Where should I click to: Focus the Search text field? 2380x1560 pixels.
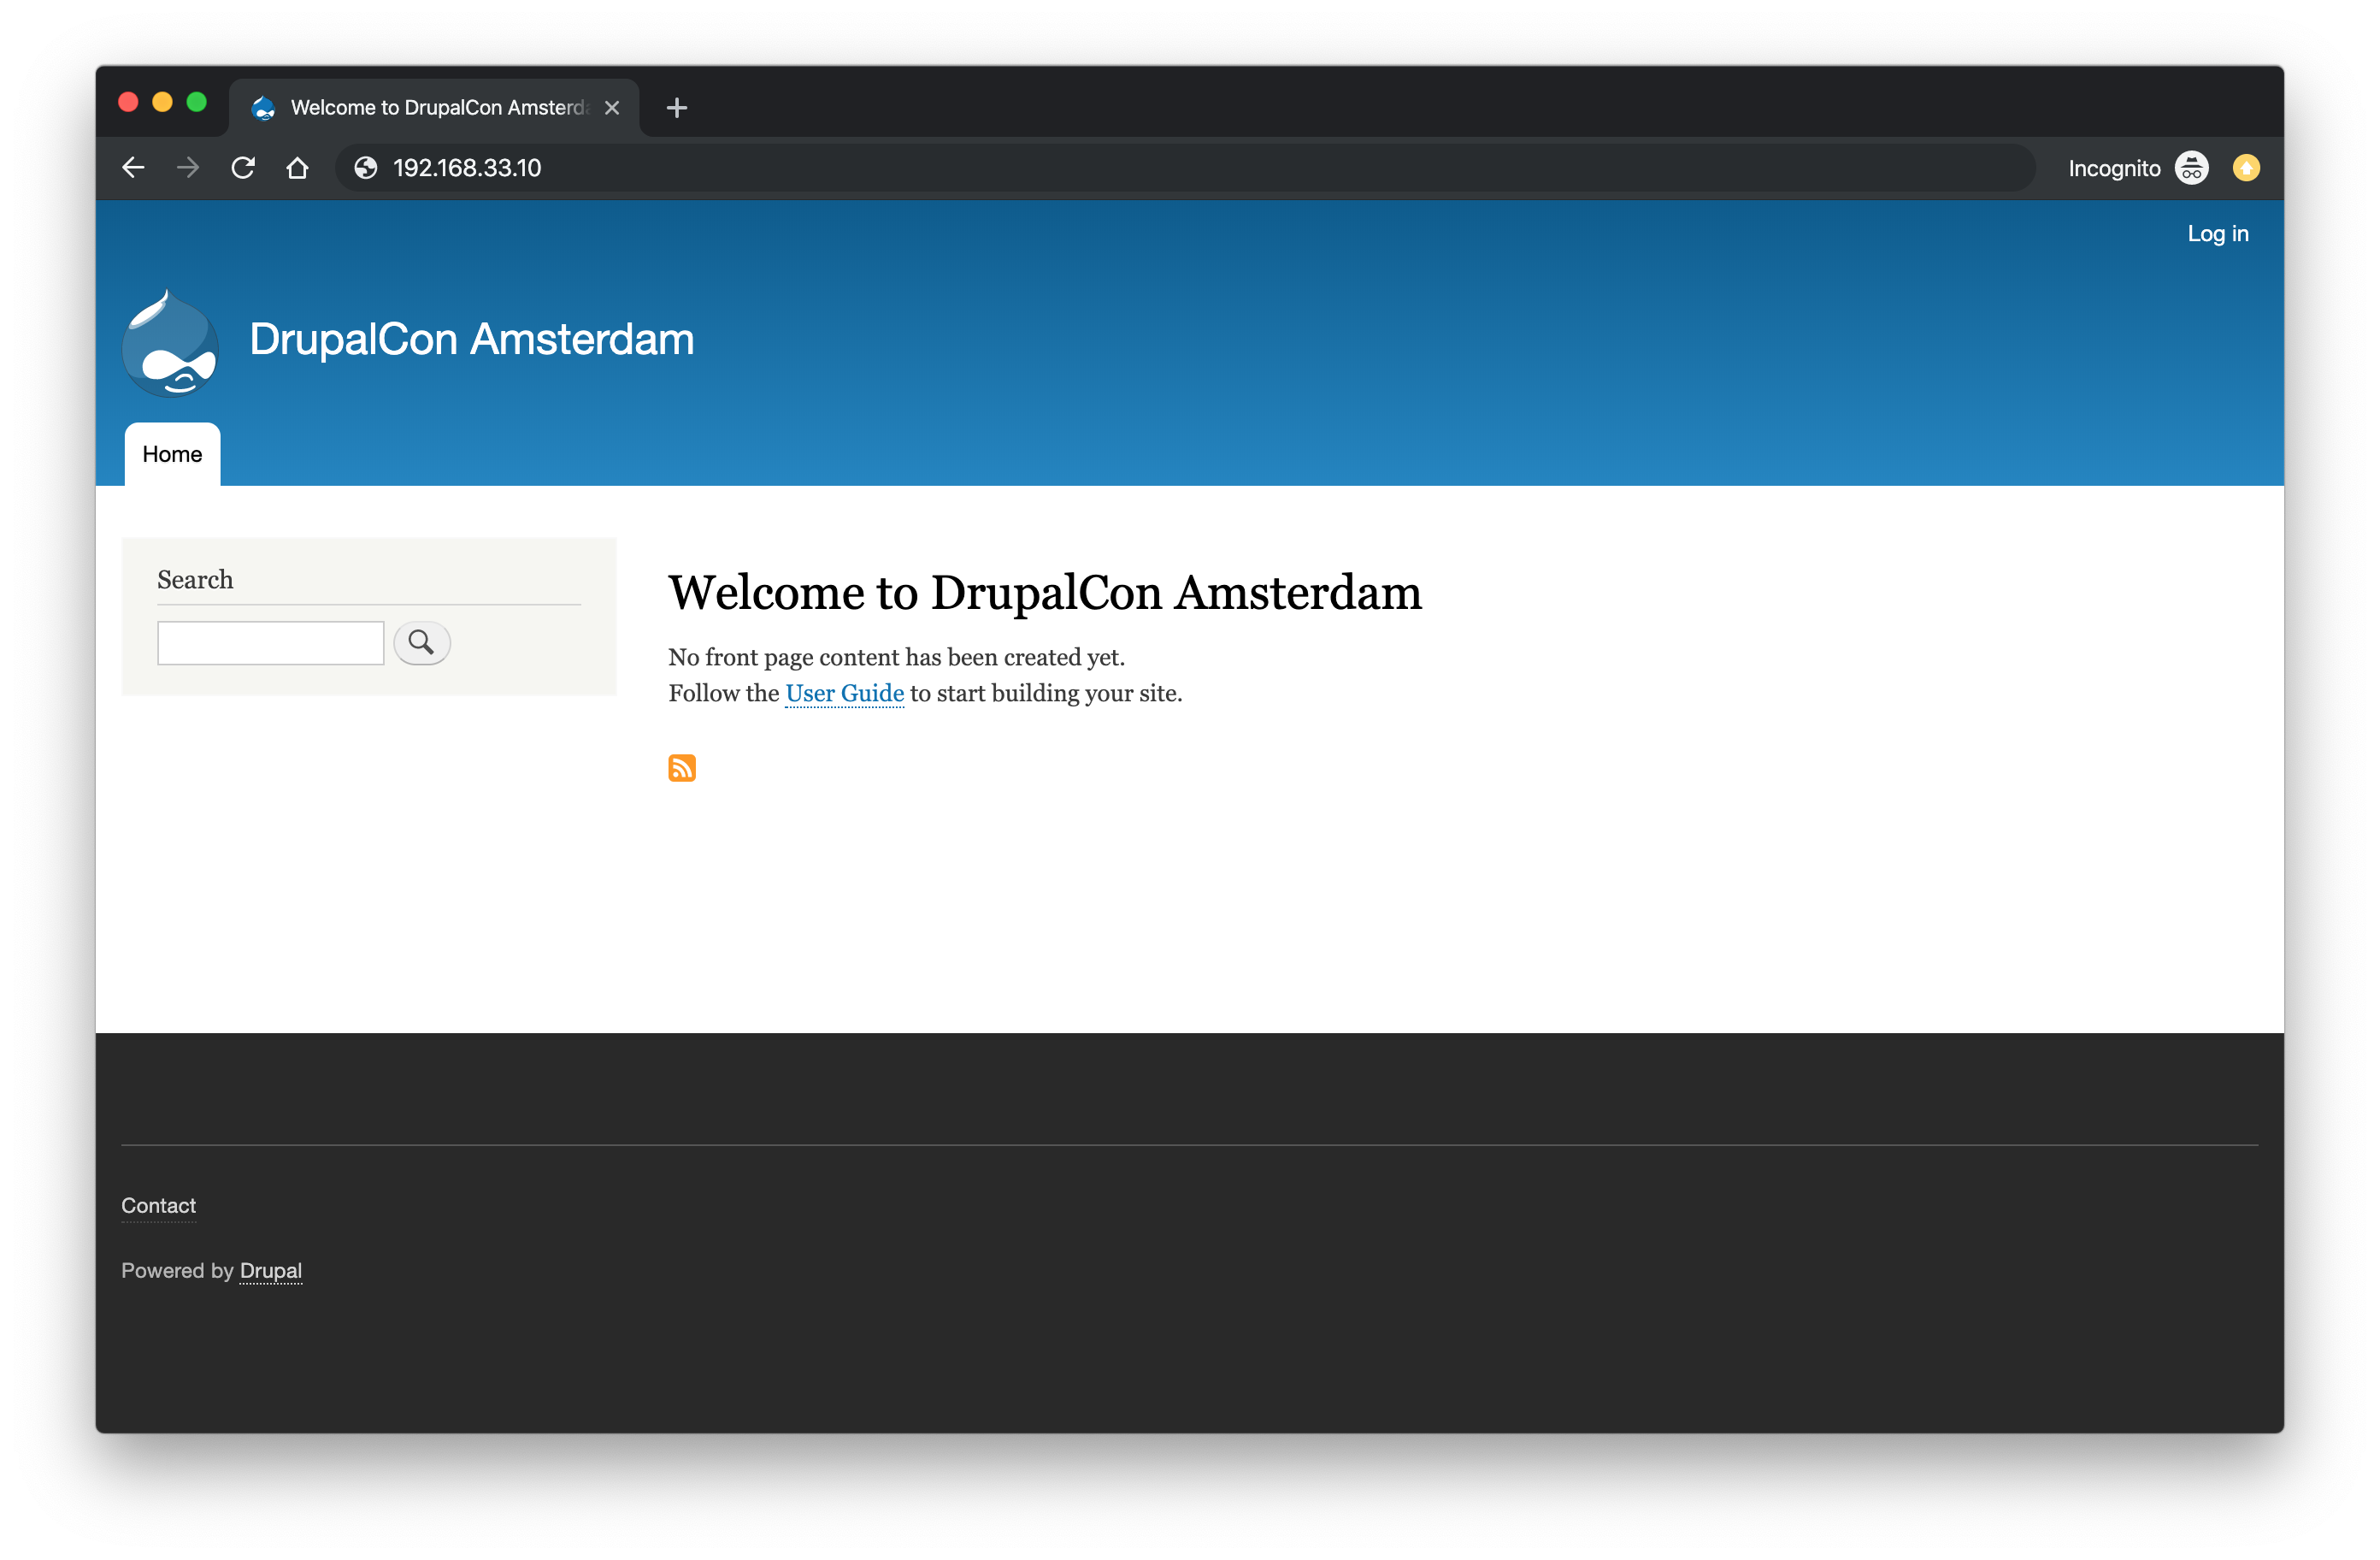point(270,642)
